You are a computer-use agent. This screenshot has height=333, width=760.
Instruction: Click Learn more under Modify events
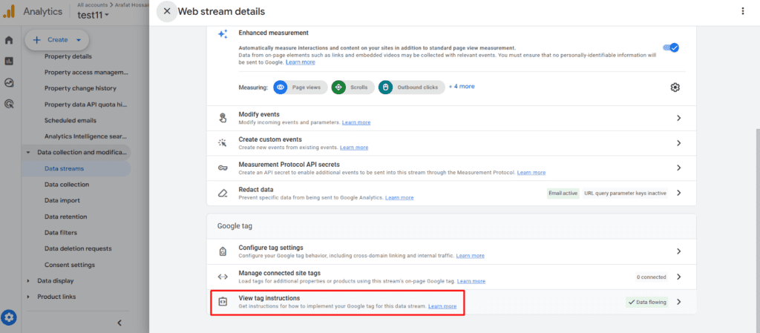click(x=356, y=122)
